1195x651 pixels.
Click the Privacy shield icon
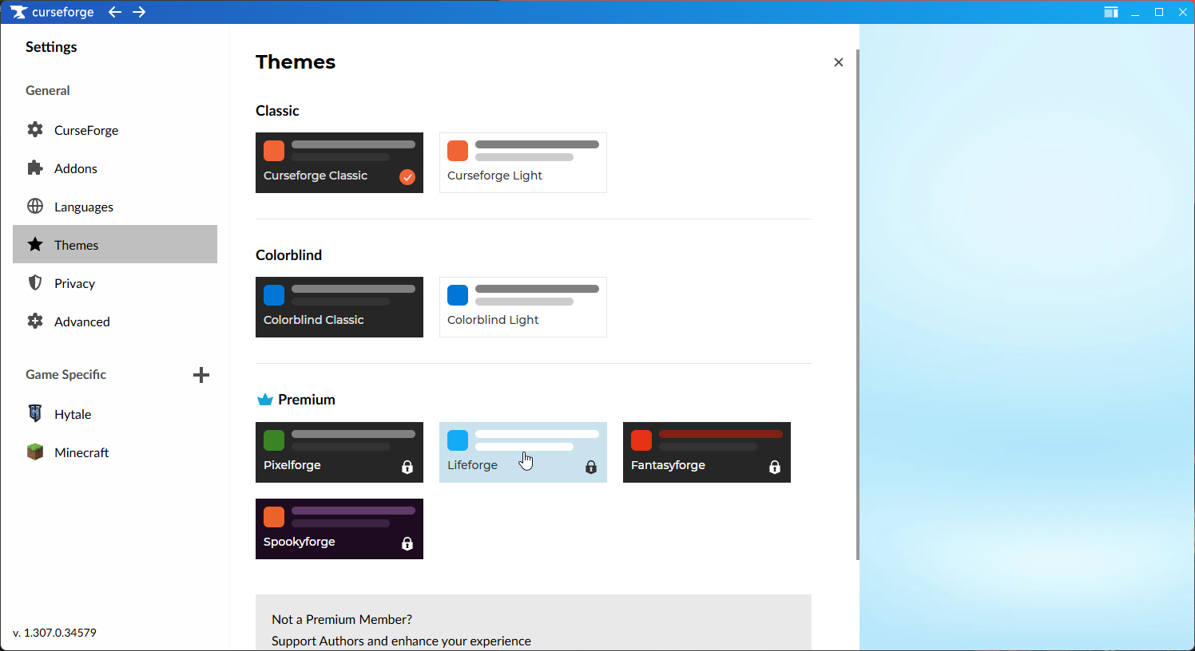click(x=35, y=282)
